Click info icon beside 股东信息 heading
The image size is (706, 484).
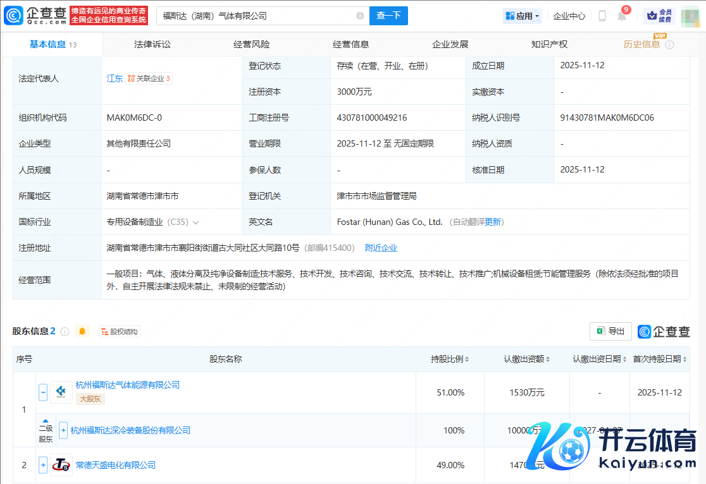click(x=65, y=332)
